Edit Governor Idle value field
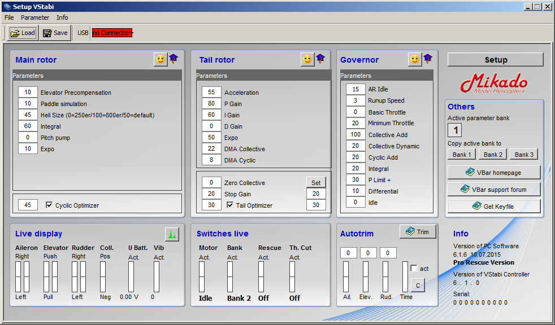Image resolution: width=555 pixels, height=325 pixels. tap(355, 203)
